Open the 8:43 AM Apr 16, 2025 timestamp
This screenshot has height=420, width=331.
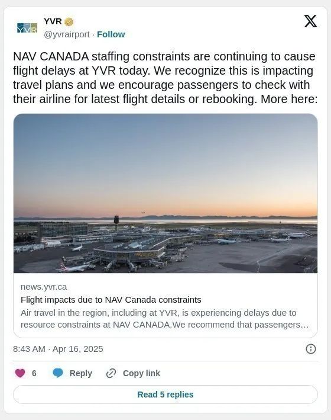click(58, 349)
